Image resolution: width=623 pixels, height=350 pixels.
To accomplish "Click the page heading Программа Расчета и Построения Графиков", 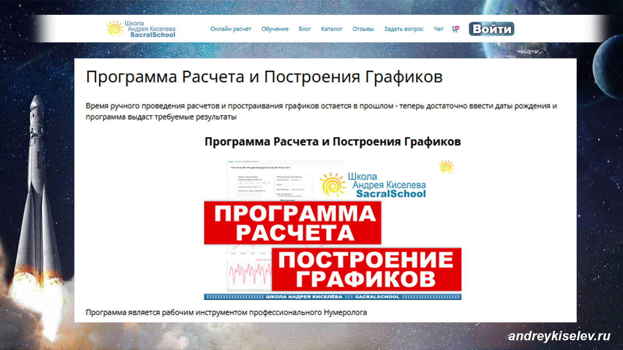I will 264,77.
